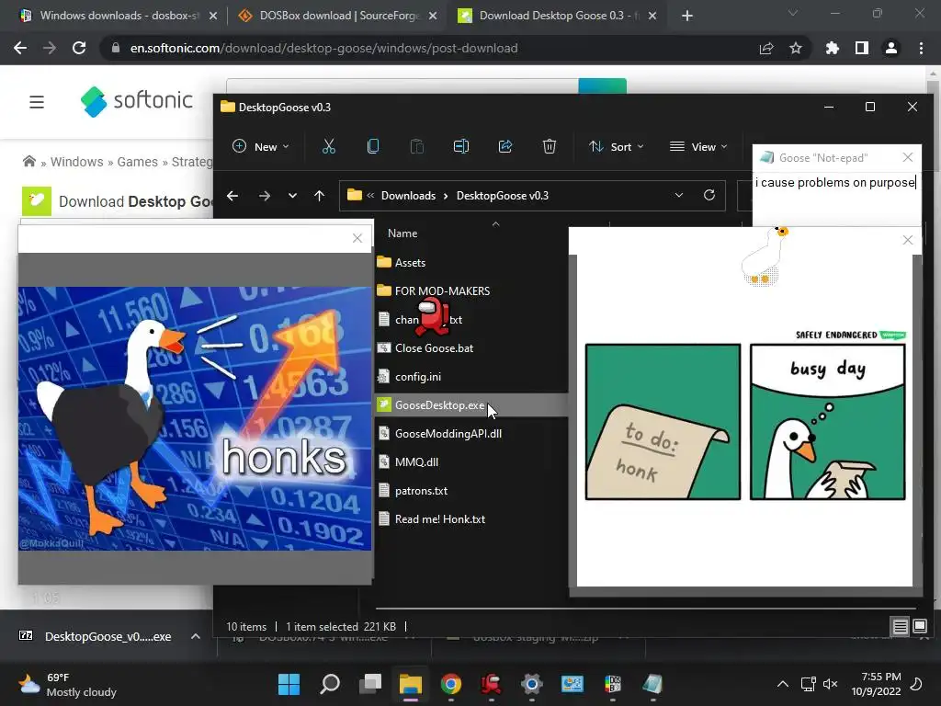941x706 pixels.
Task: Click Downloads in Explorer address path
Action: pos(408,196)
